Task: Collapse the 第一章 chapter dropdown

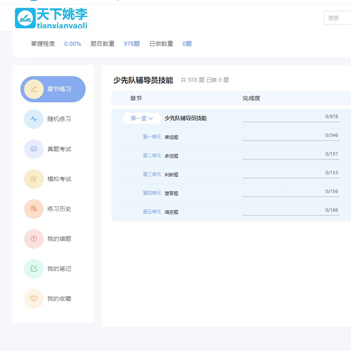Action: point(142,118)
